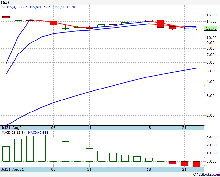Select 18 on the MACD panel date axis
Image resolution: width=220 pixels, height=177 pixels.
click(x=149, y=169)
